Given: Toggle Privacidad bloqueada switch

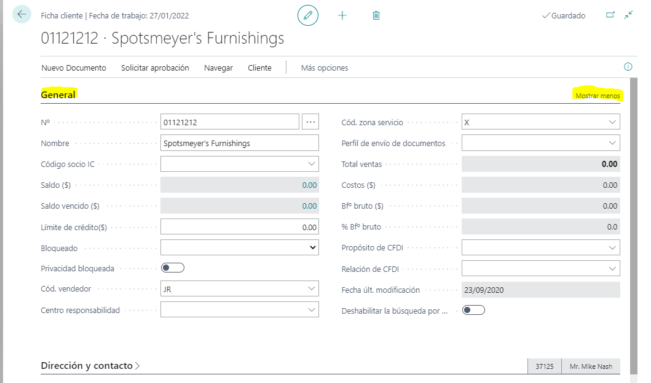Looking at the screenshot, I should [x=173, y=268].
